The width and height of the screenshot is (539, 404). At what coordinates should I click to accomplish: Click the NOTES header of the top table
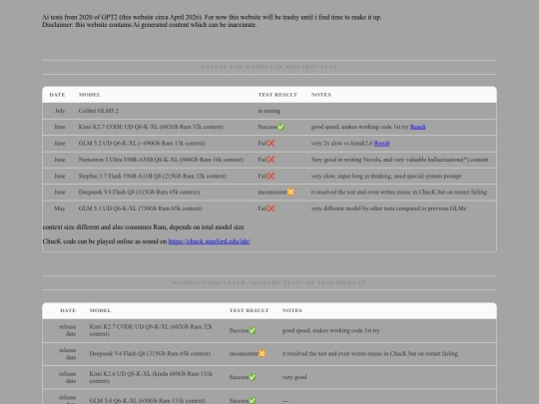click(x=321, y=95)
